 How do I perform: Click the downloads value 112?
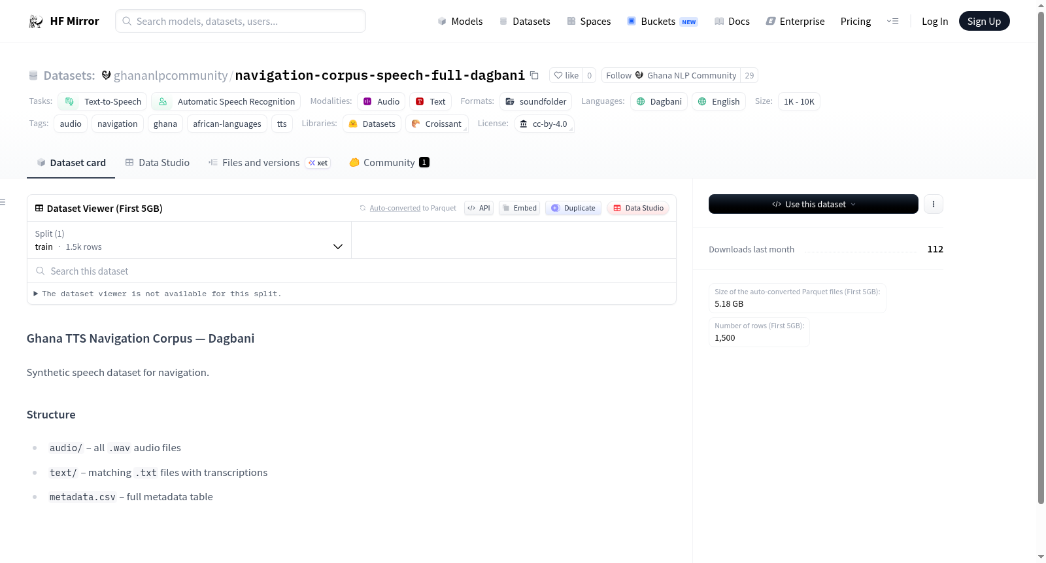click(935, 249)
